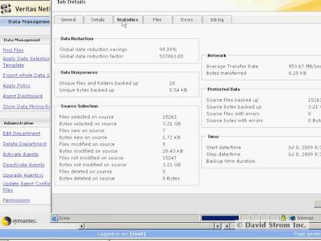Screen dimensions: 321x241
Task: Click the Veritas NetBackup logo icon
Action: pyautogui.click(x=6, y=9)
